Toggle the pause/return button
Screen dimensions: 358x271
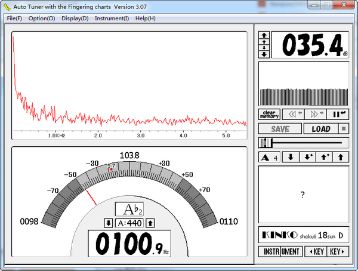coord(340,114)
